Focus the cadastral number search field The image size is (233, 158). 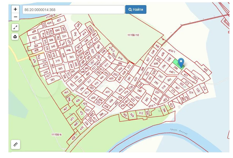74,10
